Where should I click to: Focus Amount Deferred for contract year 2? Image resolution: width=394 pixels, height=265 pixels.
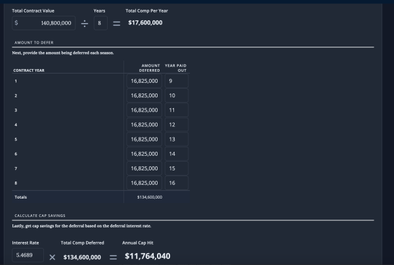coord(144,95)
